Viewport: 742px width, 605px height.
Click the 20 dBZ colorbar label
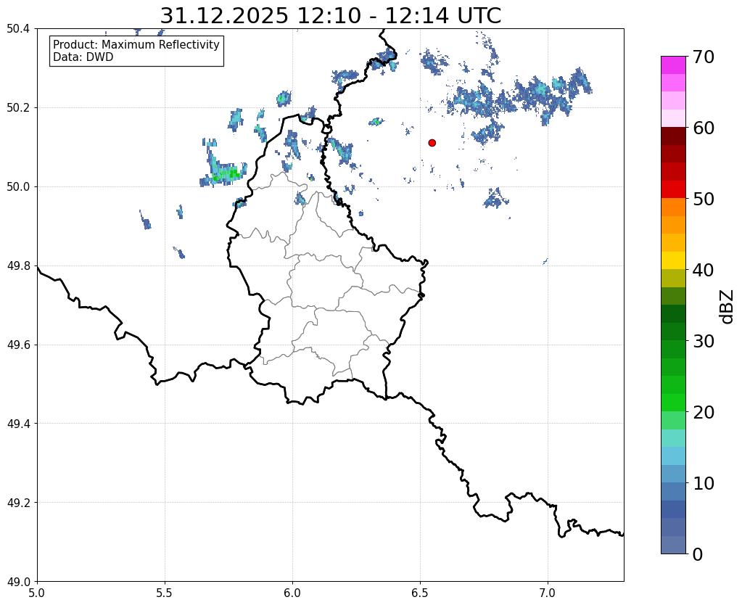pyautogui.click(x=704, y=412)
